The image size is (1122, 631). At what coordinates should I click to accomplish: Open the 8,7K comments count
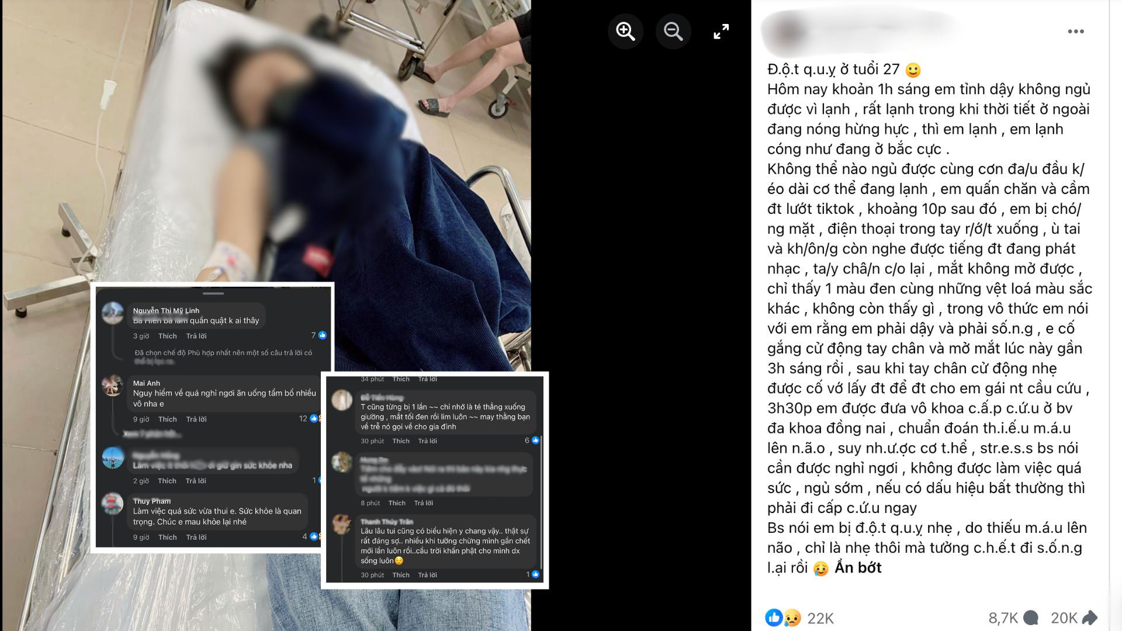(x=1013, y=618)
